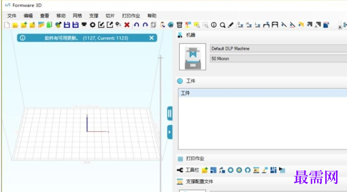Click the plain yellow Open folder icon

coord(15,25)
